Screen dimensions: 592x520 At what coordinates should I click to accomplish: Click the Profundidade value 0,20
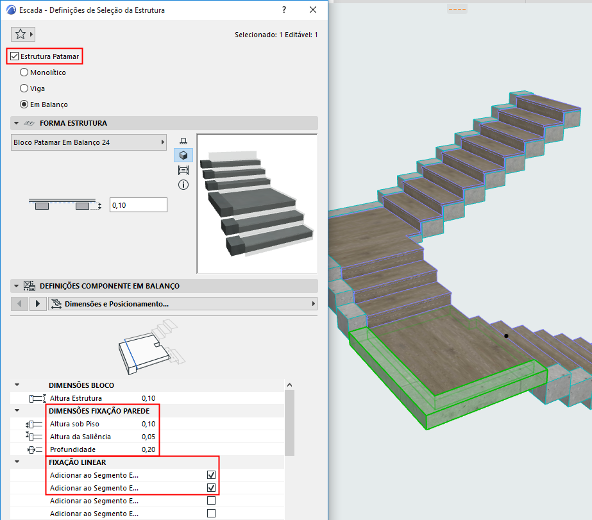coord(149,449)
